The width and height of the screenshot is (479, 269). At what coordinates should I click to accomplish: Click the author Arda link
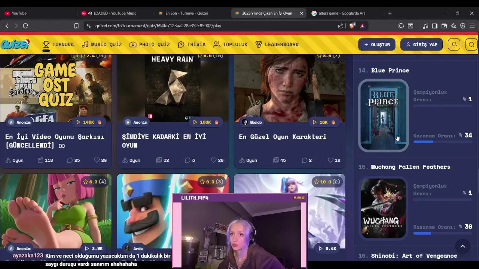134,248
